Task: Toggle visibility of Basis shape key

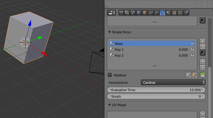Action: pos(193,43)
